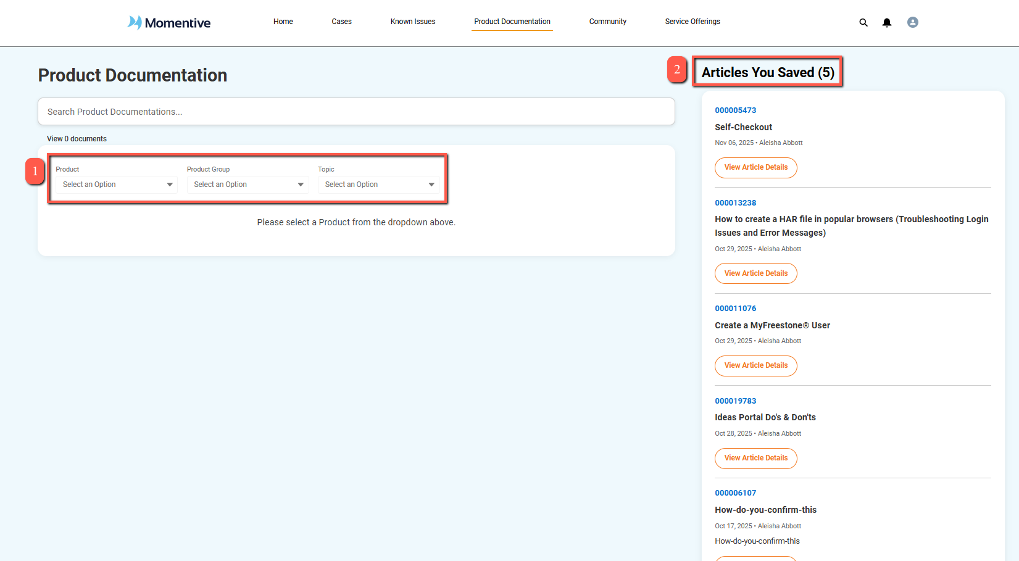Viewport: 1019px width, 561px height.
Task: Open Service Offerings
Action: 693,22
